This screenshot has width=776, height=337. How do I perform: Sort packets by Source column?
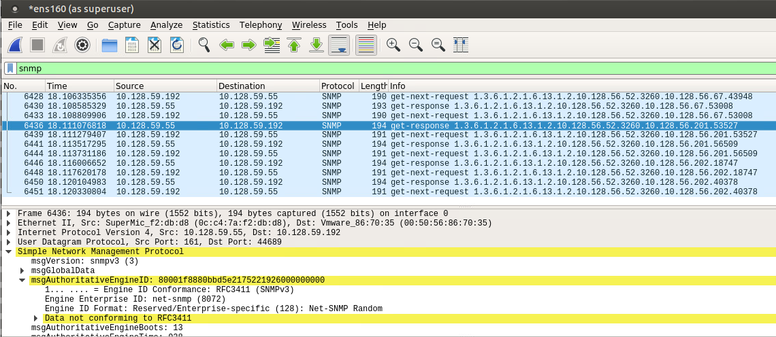[165, 86]
